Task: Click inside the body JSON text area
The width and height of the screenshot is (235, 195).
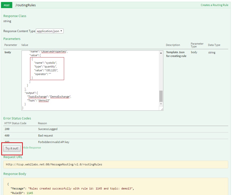Action: pos(90,81)
